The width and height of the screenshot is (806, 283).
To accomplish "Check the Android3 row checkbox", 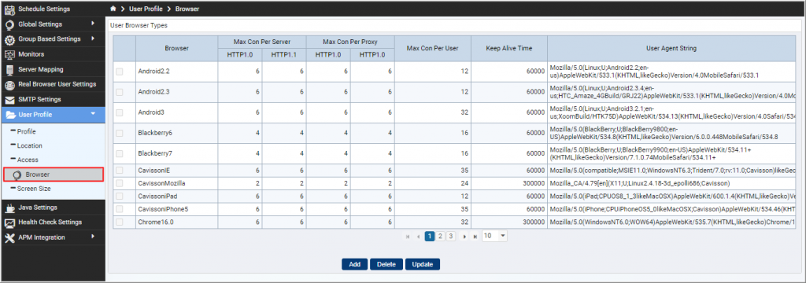I will click(x=120, y=112).
